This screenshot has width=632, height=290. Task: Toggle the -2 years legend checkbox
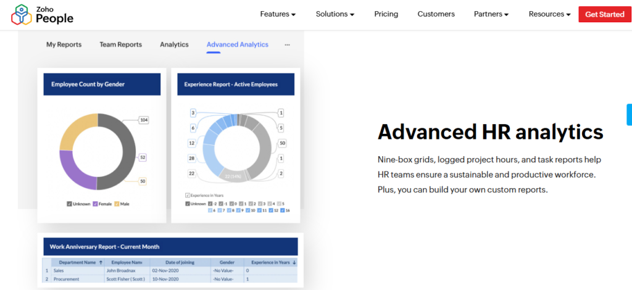(210, 204)
